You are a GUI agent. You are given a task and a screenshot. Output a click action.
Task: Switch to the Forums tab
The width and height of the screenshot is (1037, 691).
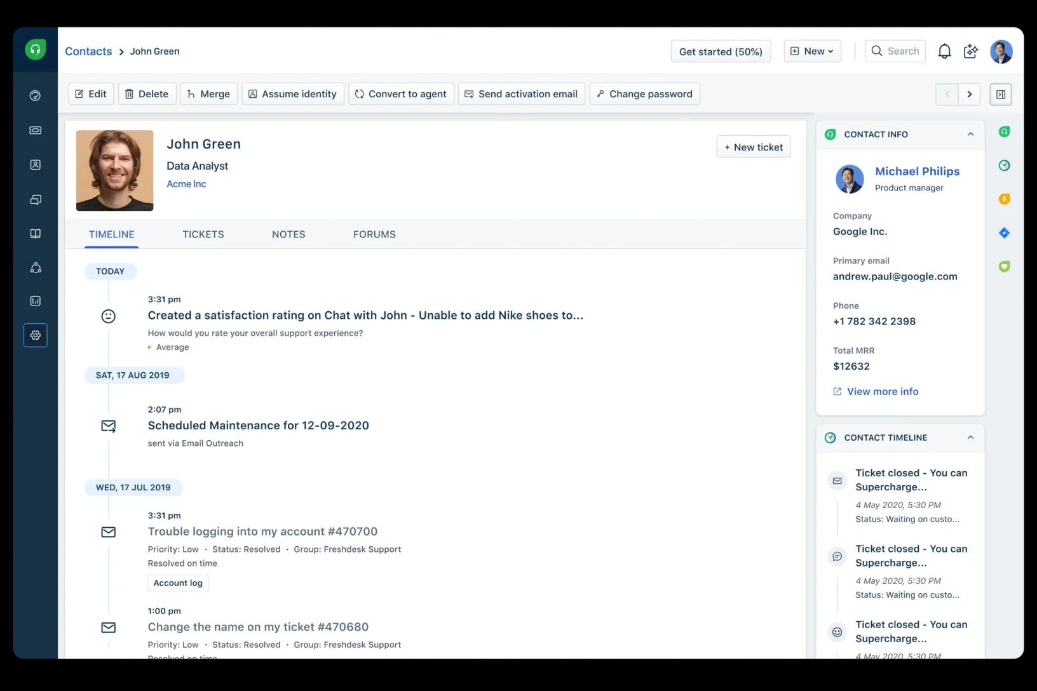point(374,234)
